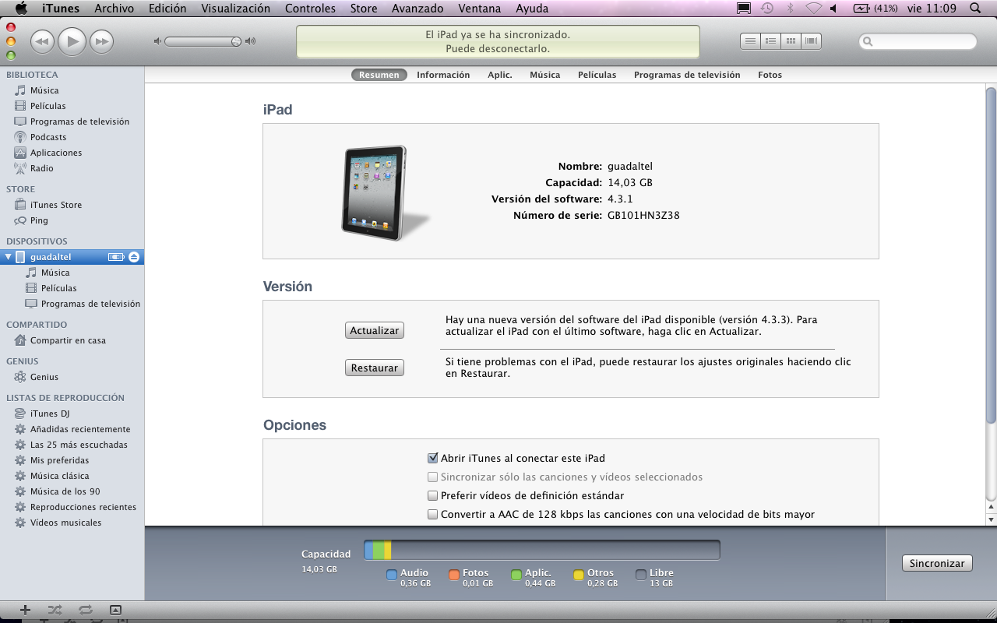Click the iTunes search field
This screenshot has width=997, height=623.
[918, 41]
